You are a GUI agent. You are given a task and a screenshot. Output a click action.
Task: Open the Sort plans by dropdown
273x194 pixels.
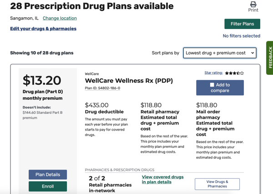tap(220, 53)
